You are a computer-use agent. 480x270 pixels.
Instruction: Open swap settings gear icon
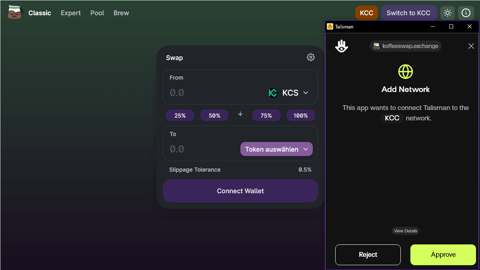tap(310, 58)
